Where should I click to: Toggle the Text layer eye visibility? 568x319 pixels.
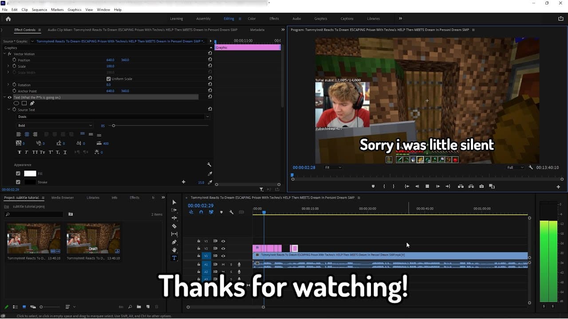point(9,97)
